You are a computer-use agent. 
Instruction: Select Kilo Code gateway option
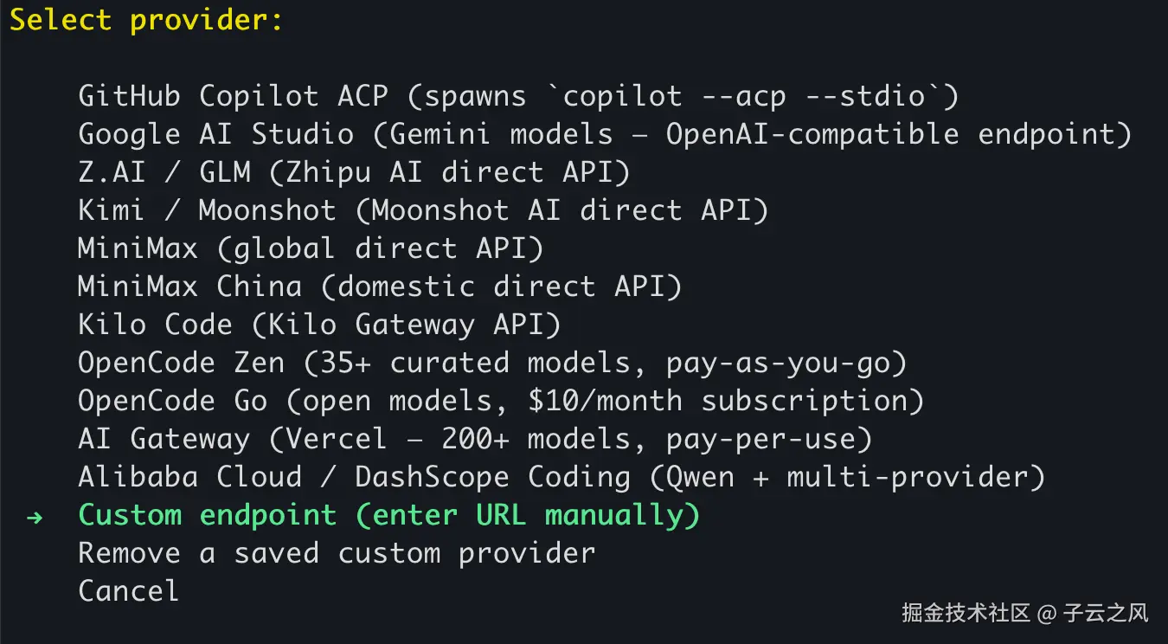point(318,325)
